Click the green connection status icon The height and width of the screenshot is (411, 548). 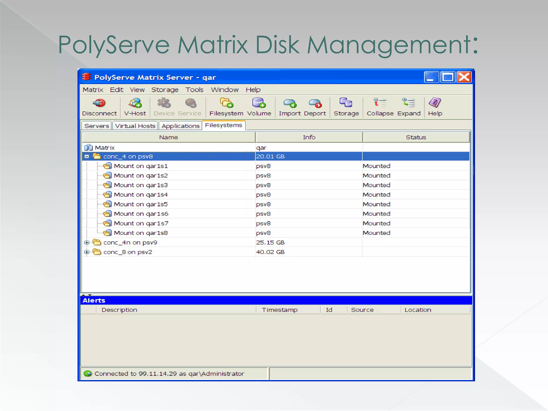tap(88, 374)
